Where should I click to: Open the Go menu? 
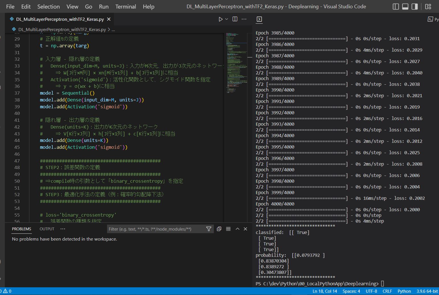pyautogui.click(x=89, y=7)
